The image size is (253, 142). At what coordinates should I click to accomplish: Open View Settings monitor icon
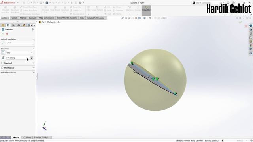(x=164, y=18)
